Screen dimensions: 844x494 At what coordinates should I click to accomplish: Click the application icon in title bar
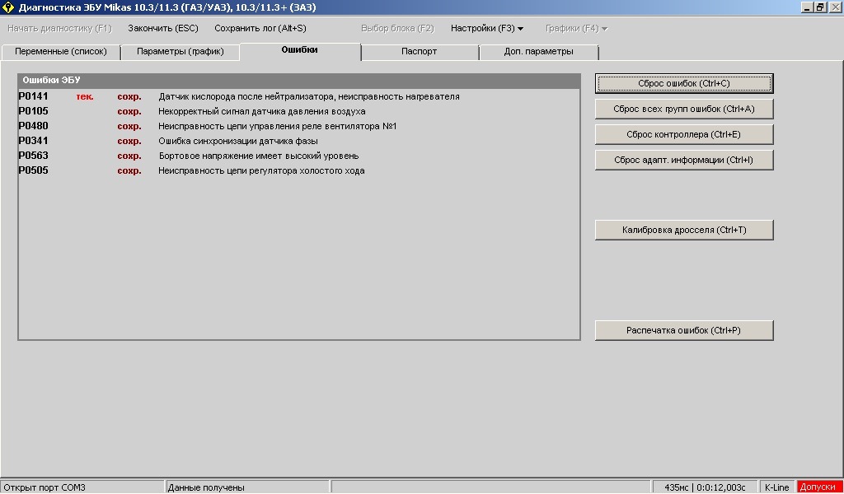7,7
